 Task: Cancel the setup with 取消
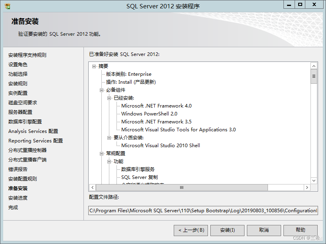(264, 230)
